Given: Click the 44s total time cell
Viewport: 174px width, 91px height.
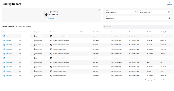Looking at the screenshot, I should coord(148,62).
